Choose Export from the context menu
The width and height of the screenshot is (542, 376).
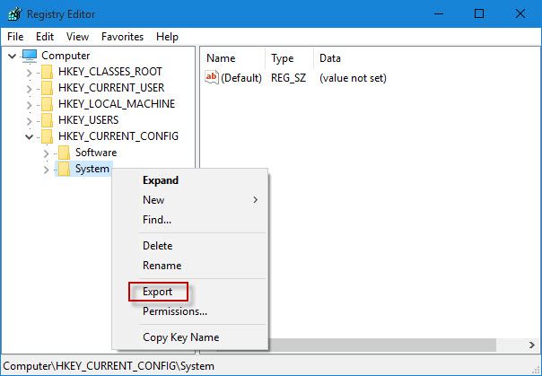(157, 292)
